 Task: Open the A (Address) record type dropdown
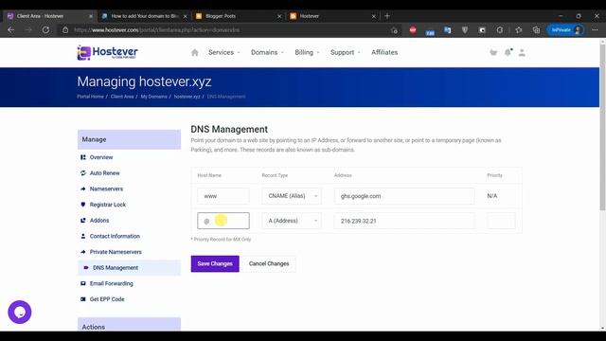[x=292, y=221]
